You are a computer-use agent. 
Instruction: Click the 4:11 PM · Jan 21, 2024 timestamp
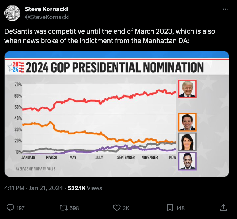pyautogui.click(x=33, y=188)
